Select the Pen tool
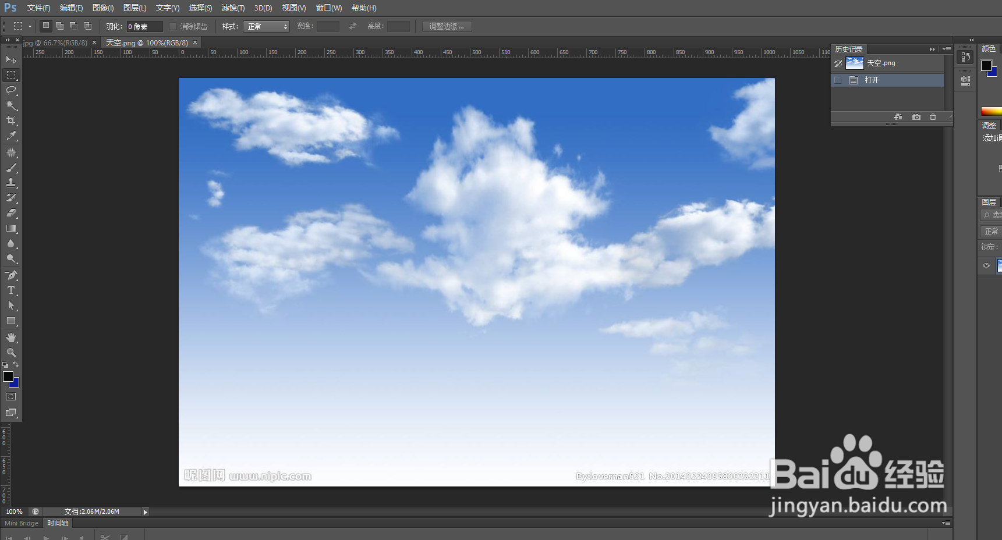Screen dimensions: 1002x540 pyautogui.click(x=11, y=275)
